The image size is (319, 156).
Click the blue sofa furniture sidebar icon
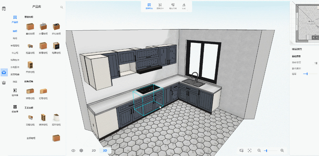[4, 72]
